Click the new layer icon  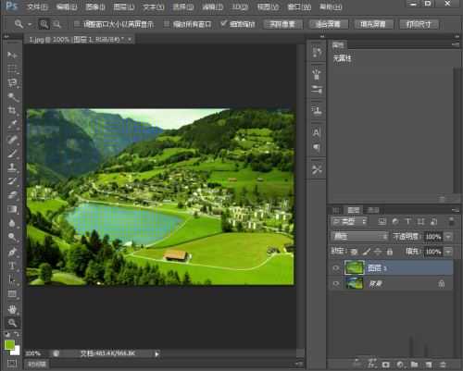(x=429, y=365)
